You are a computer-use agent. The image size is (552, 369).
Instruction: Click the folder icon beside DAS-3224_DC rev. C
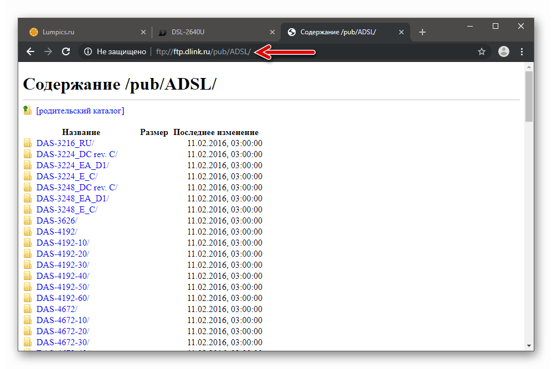coord(28,154)
